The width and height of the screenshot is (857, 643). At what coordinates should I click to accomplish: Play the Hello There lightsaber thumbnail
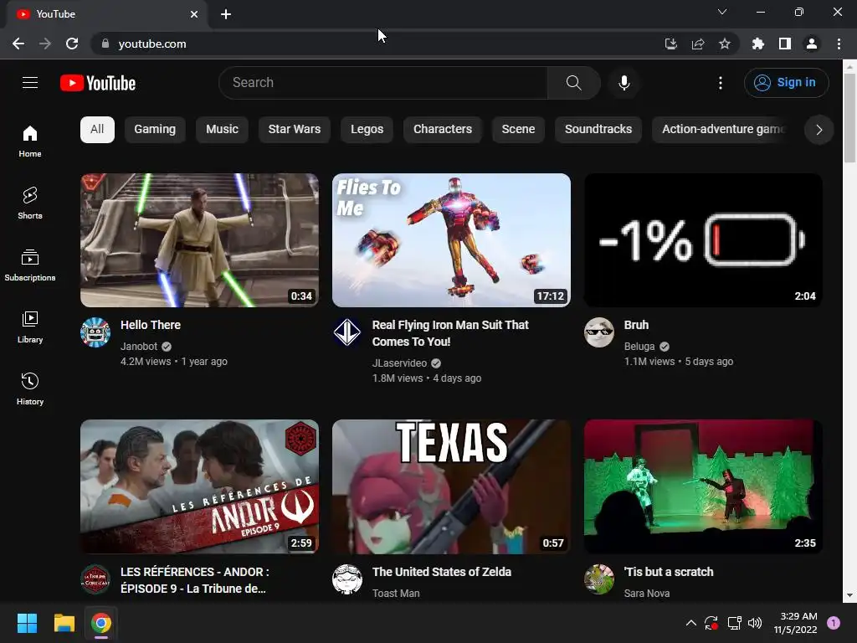pos(199,240)
